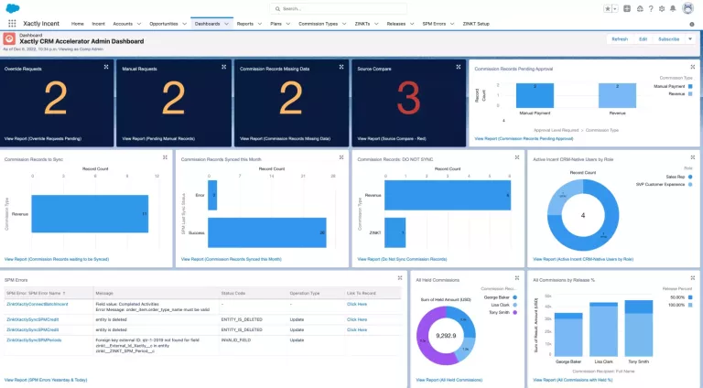The height and width of the screenshot is (388, 703).
Task: Expand the SPM Errors table widget
Action: (x=400, y=278)
